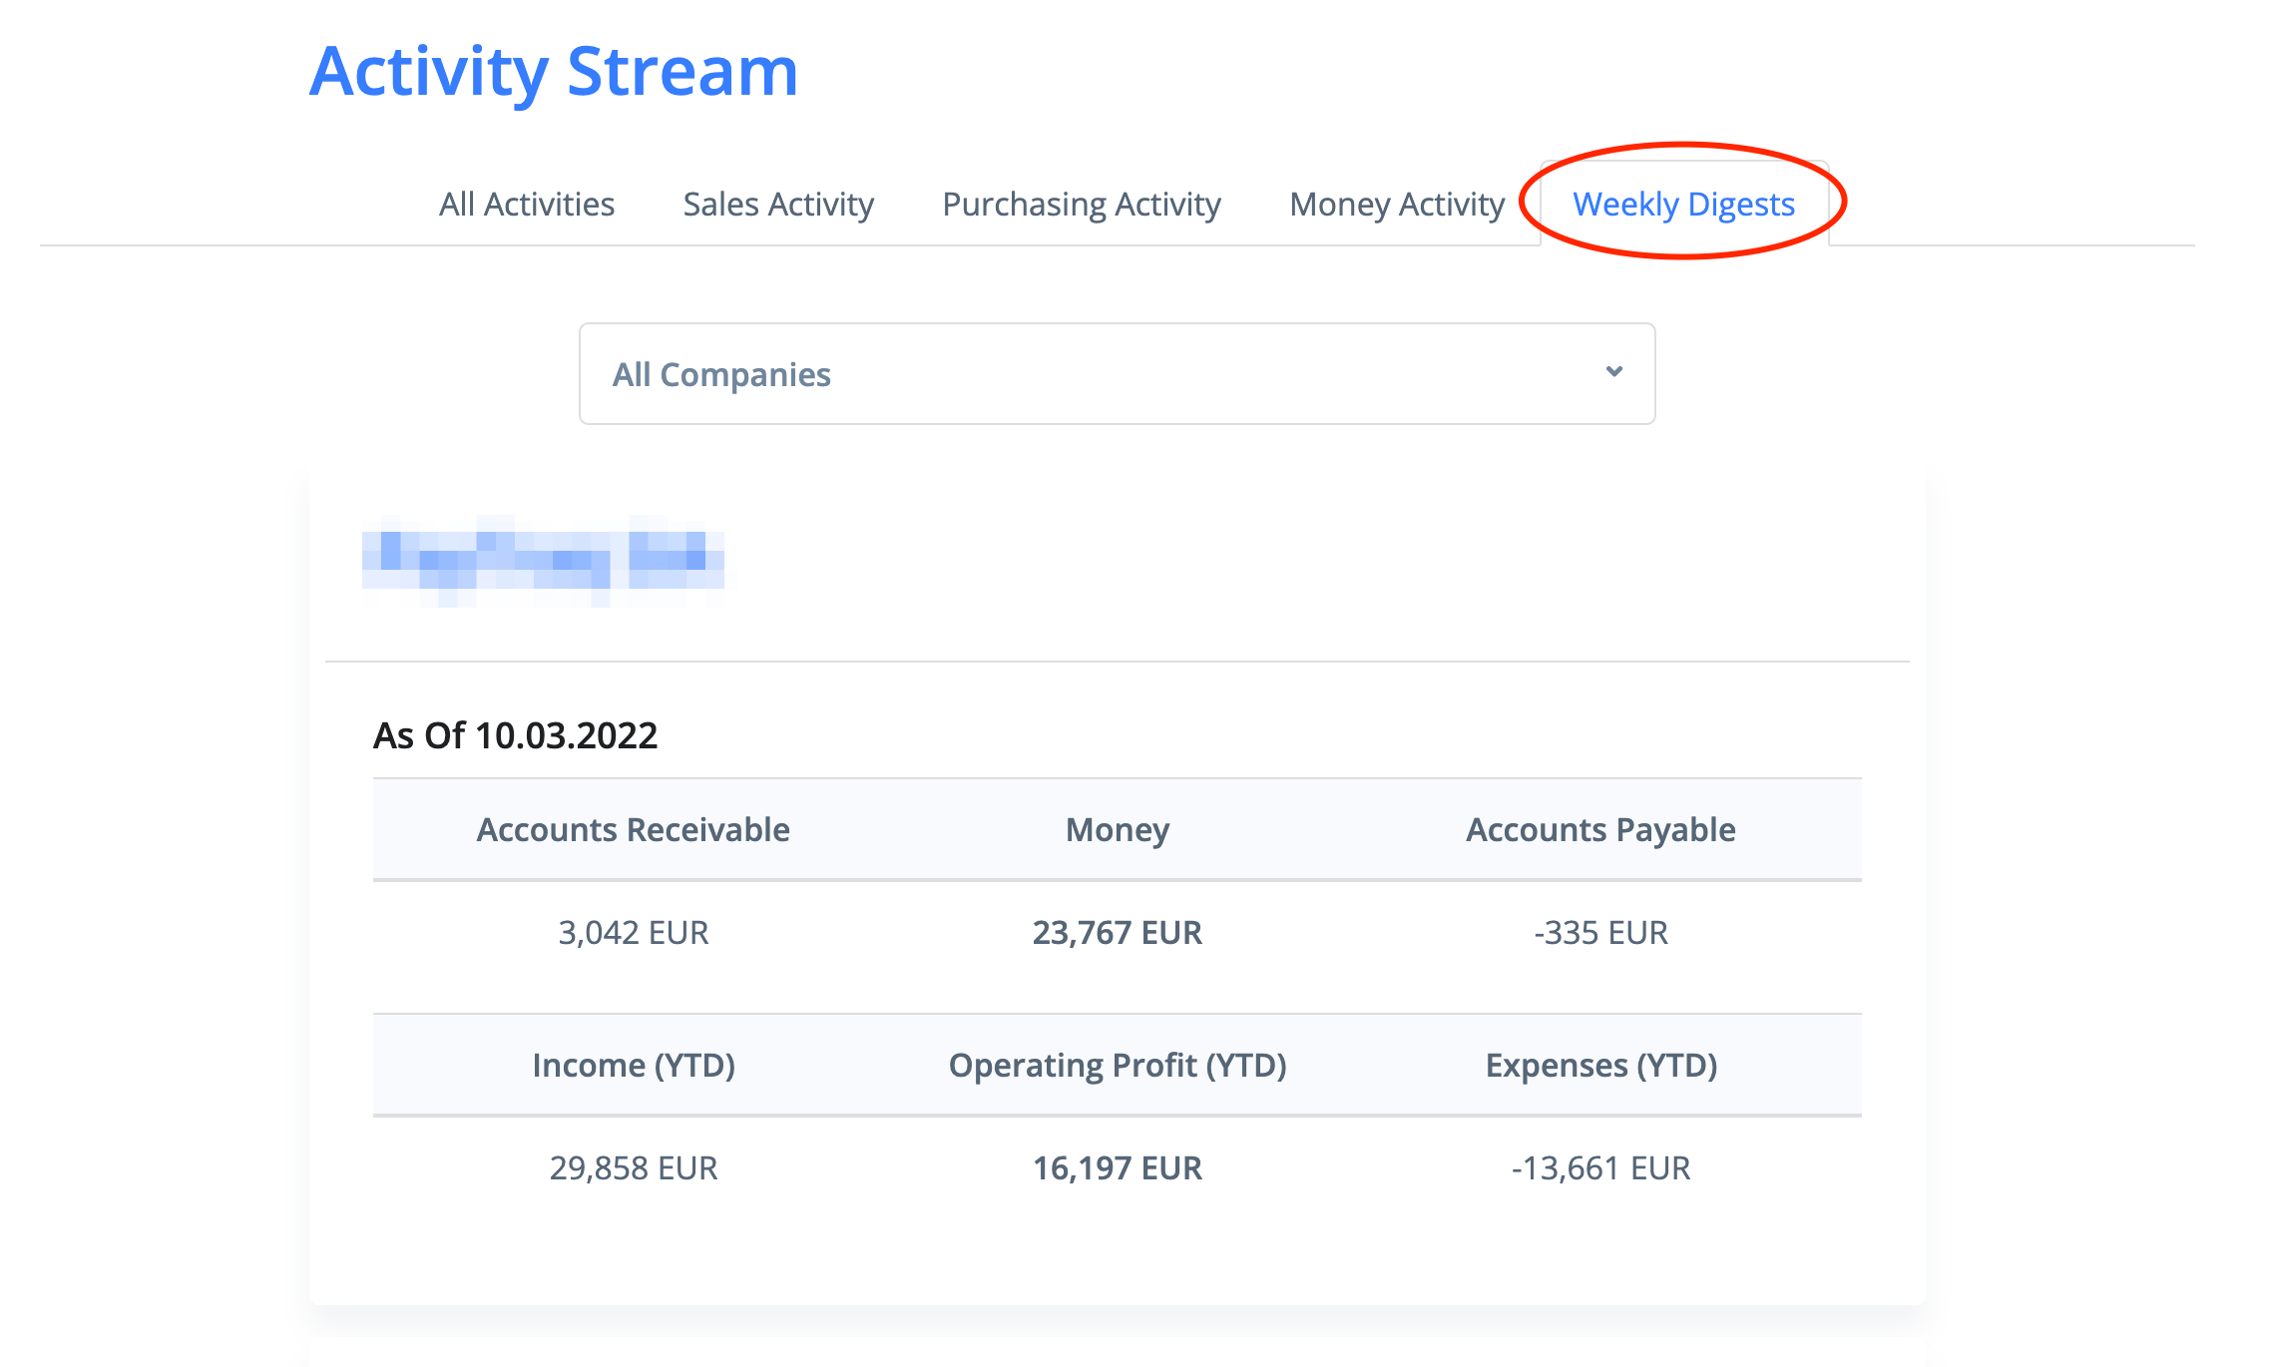The image size is (2269, 1367).
Task: Click the -335 EUR payable amount
Action: click(x=1600, y=932)
